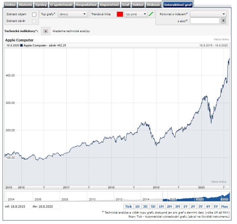
Task: Expand the Porovnat s indexem dropdown
Action: pyautogui.click(x=208, y=14)
